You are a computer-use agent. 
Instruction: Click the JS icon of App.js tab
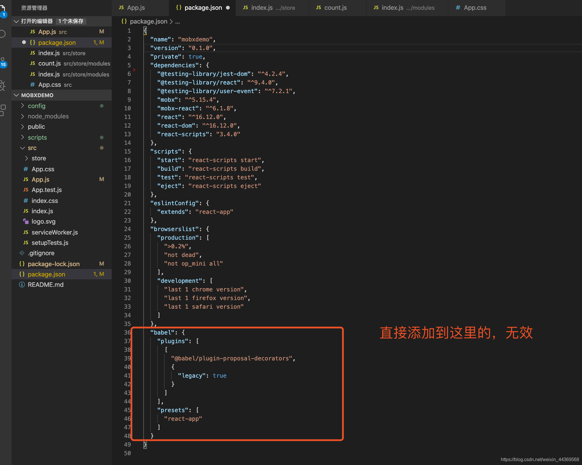121,8
